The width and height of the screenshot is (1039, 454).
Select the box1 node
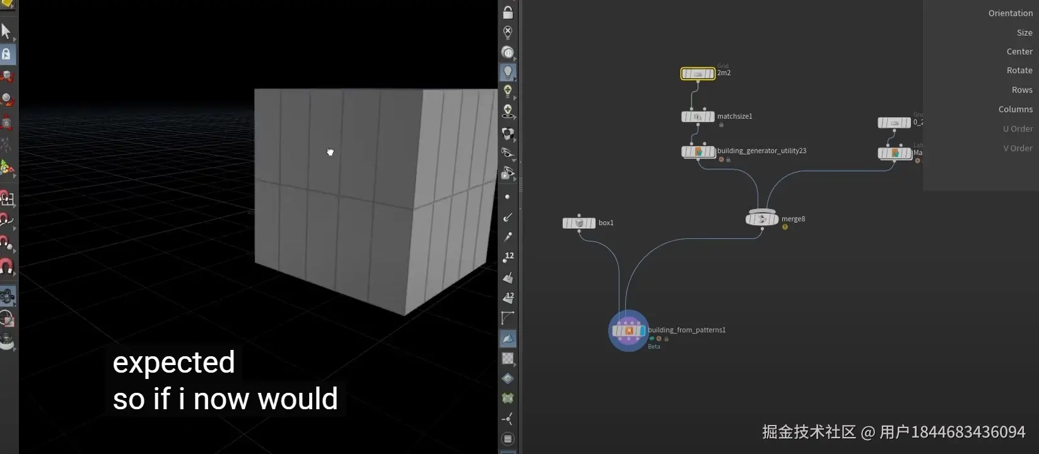pos(579,223)
